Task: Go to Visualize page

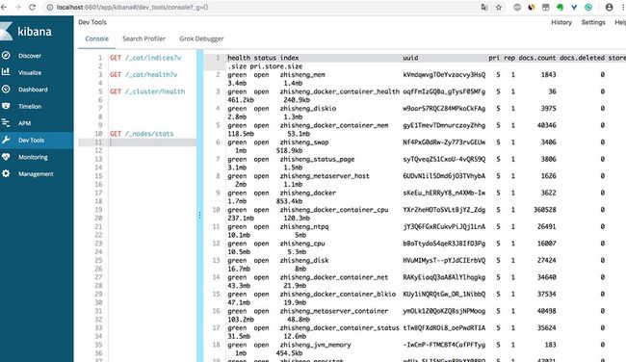Action: pyautogui.click(x=30, y=72)
